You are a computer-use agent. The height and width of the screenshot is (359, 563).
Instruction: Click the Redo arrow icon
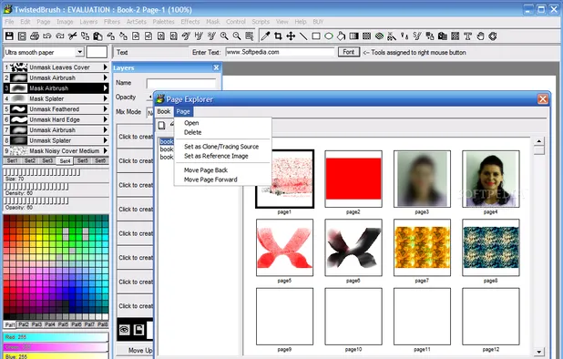click(60, 36)
